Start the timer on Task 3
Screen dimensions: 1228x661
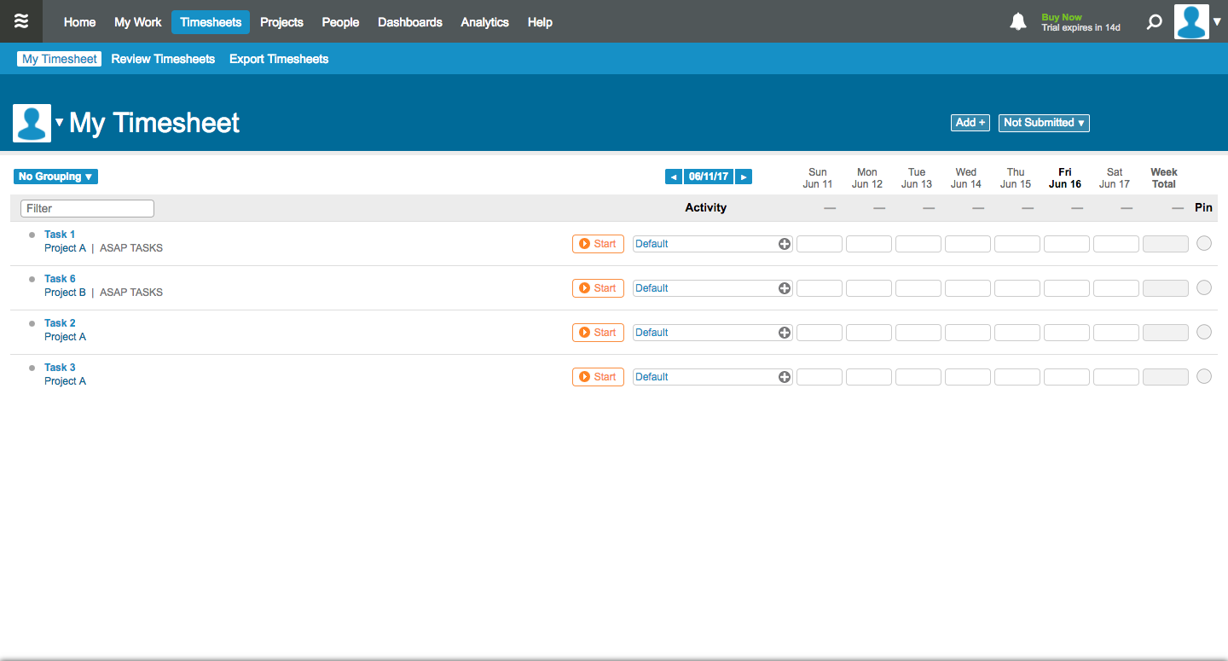point(597,376)
